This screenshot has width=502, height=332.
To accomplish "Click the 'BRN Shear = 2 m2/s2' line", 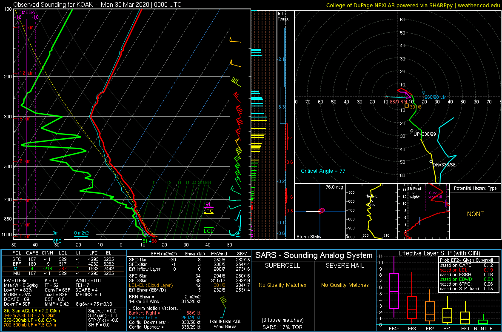I will pyautogui.click(x=164, y=296).
